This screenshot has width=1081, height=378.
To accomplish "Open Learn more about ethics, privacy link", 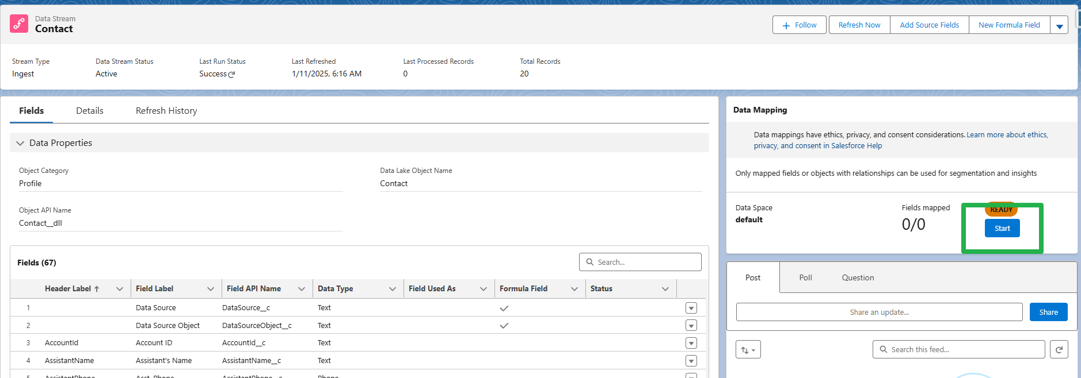I will point(1007,135).
